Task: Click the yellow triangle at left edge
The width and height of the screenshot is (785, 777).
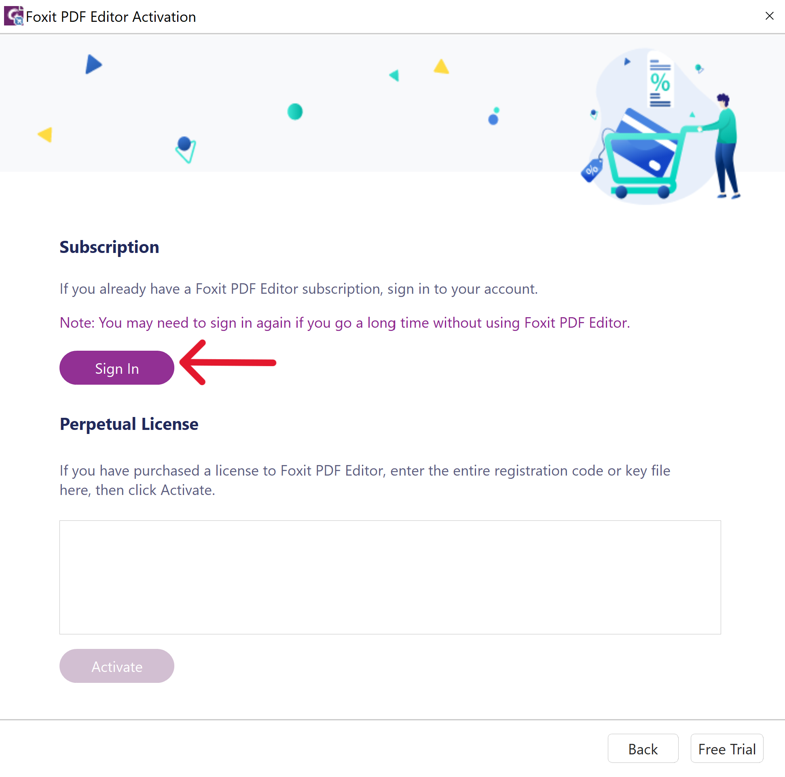Action: point(46,135)
